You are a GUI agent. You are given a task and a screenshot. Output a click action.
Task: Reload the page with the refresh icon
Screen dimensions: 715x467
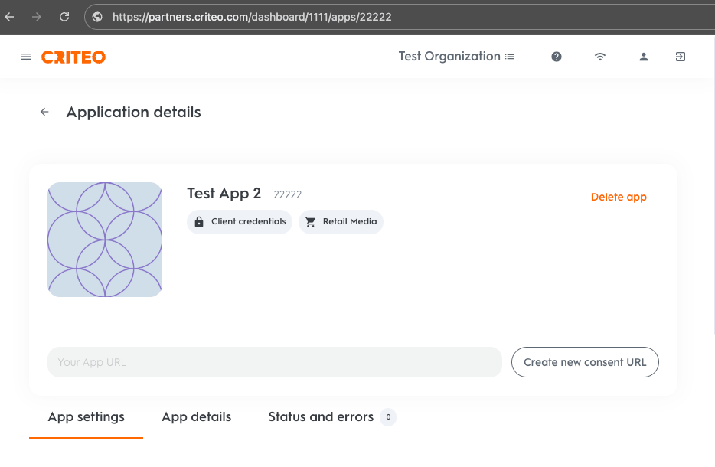[64, 17]
